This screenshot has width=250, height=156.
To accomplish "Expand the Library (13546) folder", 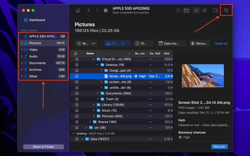I will coord(94,105).
